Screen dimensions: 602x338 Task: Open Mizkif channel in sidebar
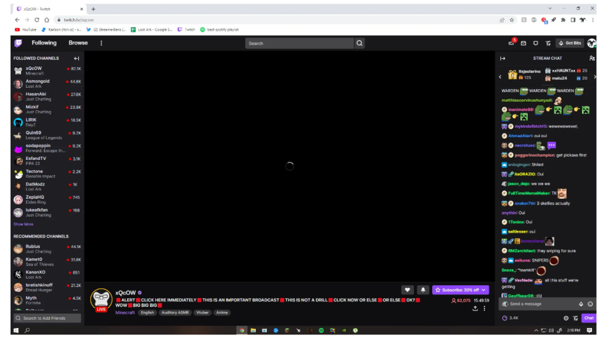(47, 109)
